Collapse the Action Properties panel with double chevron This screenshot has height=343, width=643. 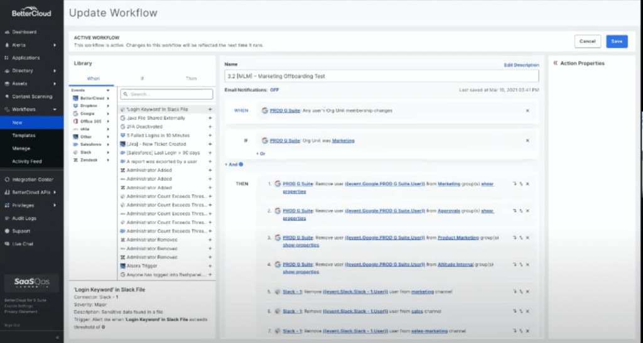pos(555,63)
